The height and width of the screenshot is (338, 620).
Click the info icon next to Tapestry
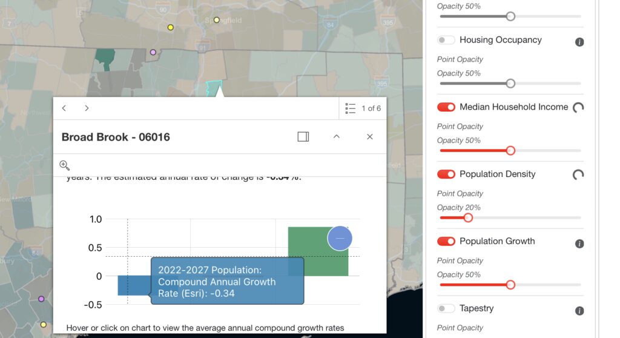(579, 311)
